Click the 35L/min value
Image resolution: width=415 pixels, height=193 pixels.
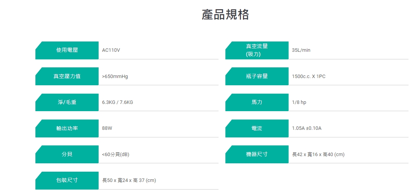tap(301, 50)
